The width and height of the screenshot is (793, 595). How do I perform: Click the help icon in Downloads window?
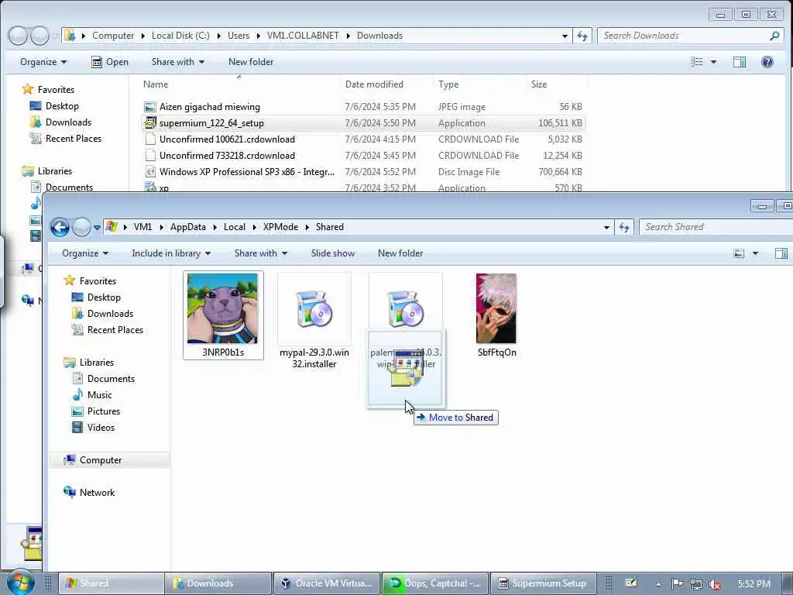pyautogui.click(x=767, y=62)
